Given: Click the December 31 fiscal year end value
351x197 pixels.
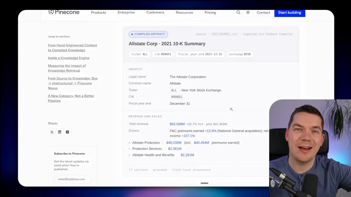Looking at the screenshot, I should pos(180,104).
